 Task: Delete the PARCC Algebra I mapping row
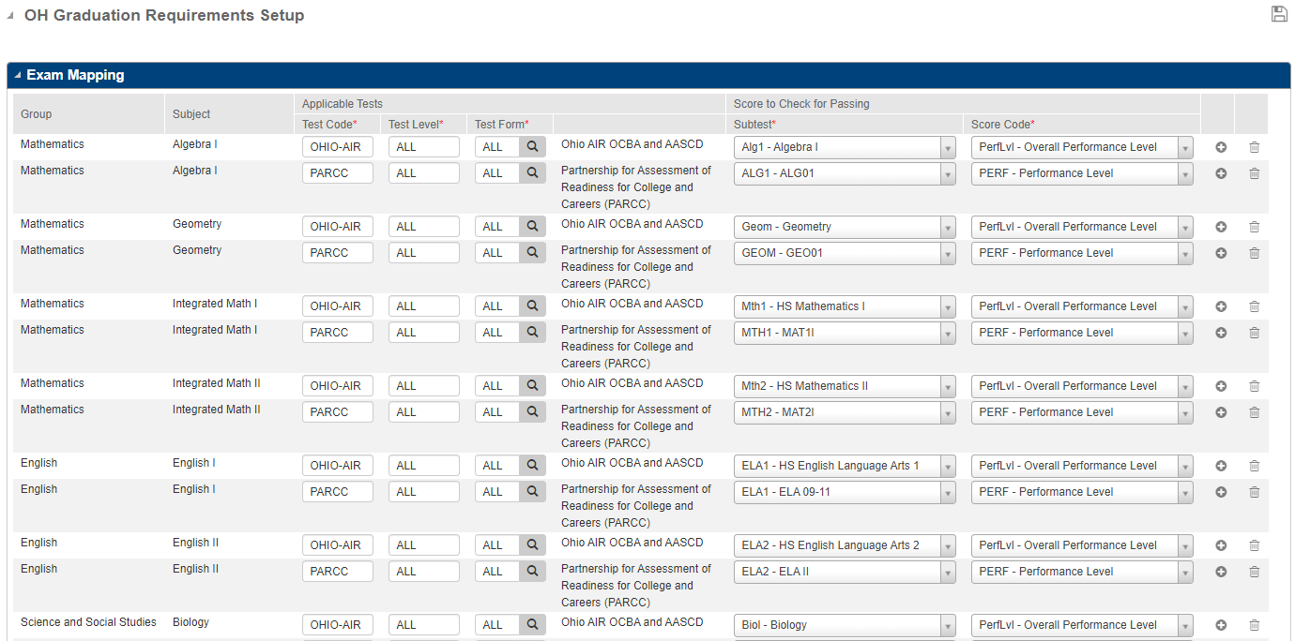click(1254, 173)
